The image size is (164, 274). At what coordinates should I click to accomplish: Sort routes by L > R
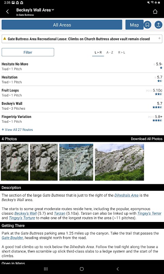point(98,52)
